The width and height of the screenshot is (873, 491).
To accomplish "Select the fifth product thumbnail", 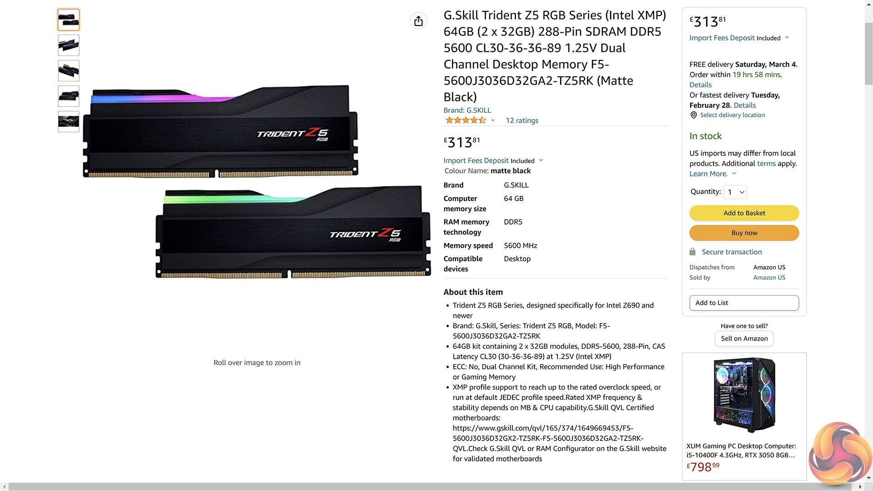I will pyautogui.click(x=69, y=121).
